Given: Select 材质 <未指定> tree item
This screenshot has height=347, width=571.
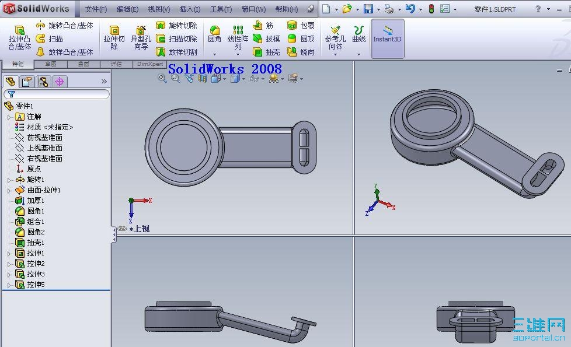Looking at the screenshot, I should point(44,127).
